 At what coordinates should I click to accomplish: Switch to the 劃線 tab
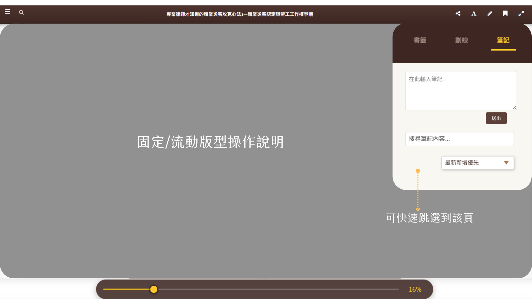[462, 40]
